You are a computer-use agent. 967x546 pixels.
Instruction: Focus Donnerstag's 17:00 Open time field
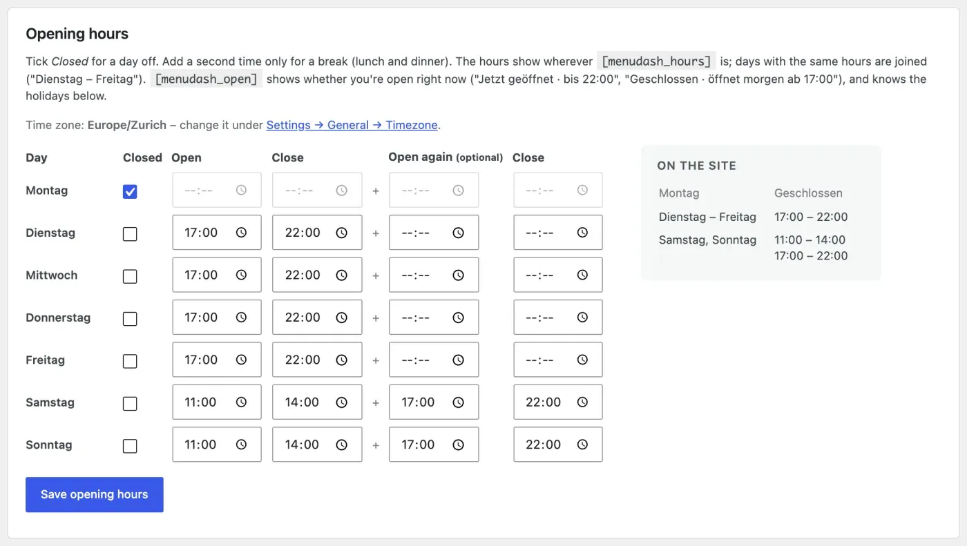point(217,318)
